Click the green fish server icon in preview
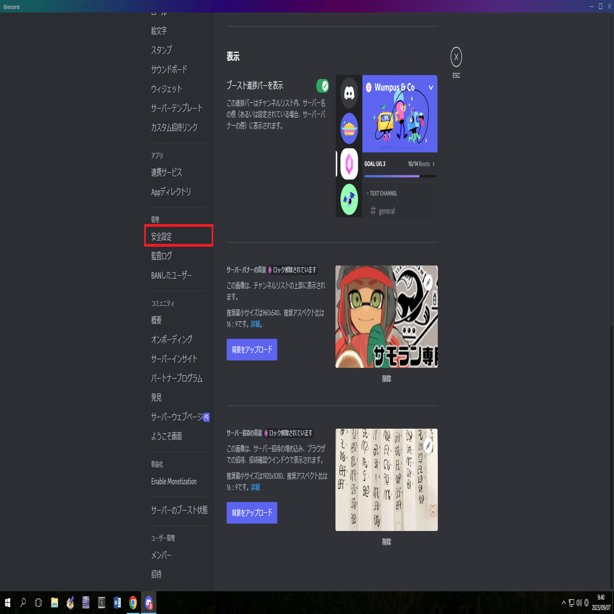Screen dimensions: 614x614 coord(349,200)
